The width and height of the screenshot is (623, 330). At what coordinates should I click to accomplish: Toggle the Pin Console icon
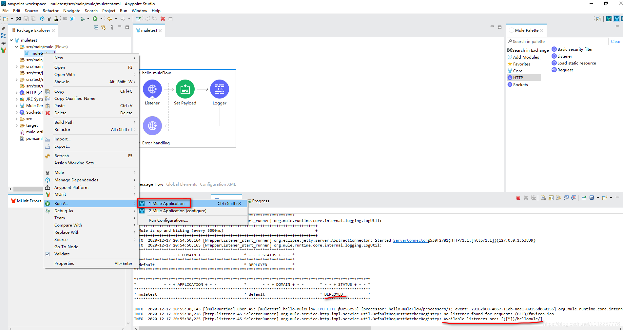point(584,198)
